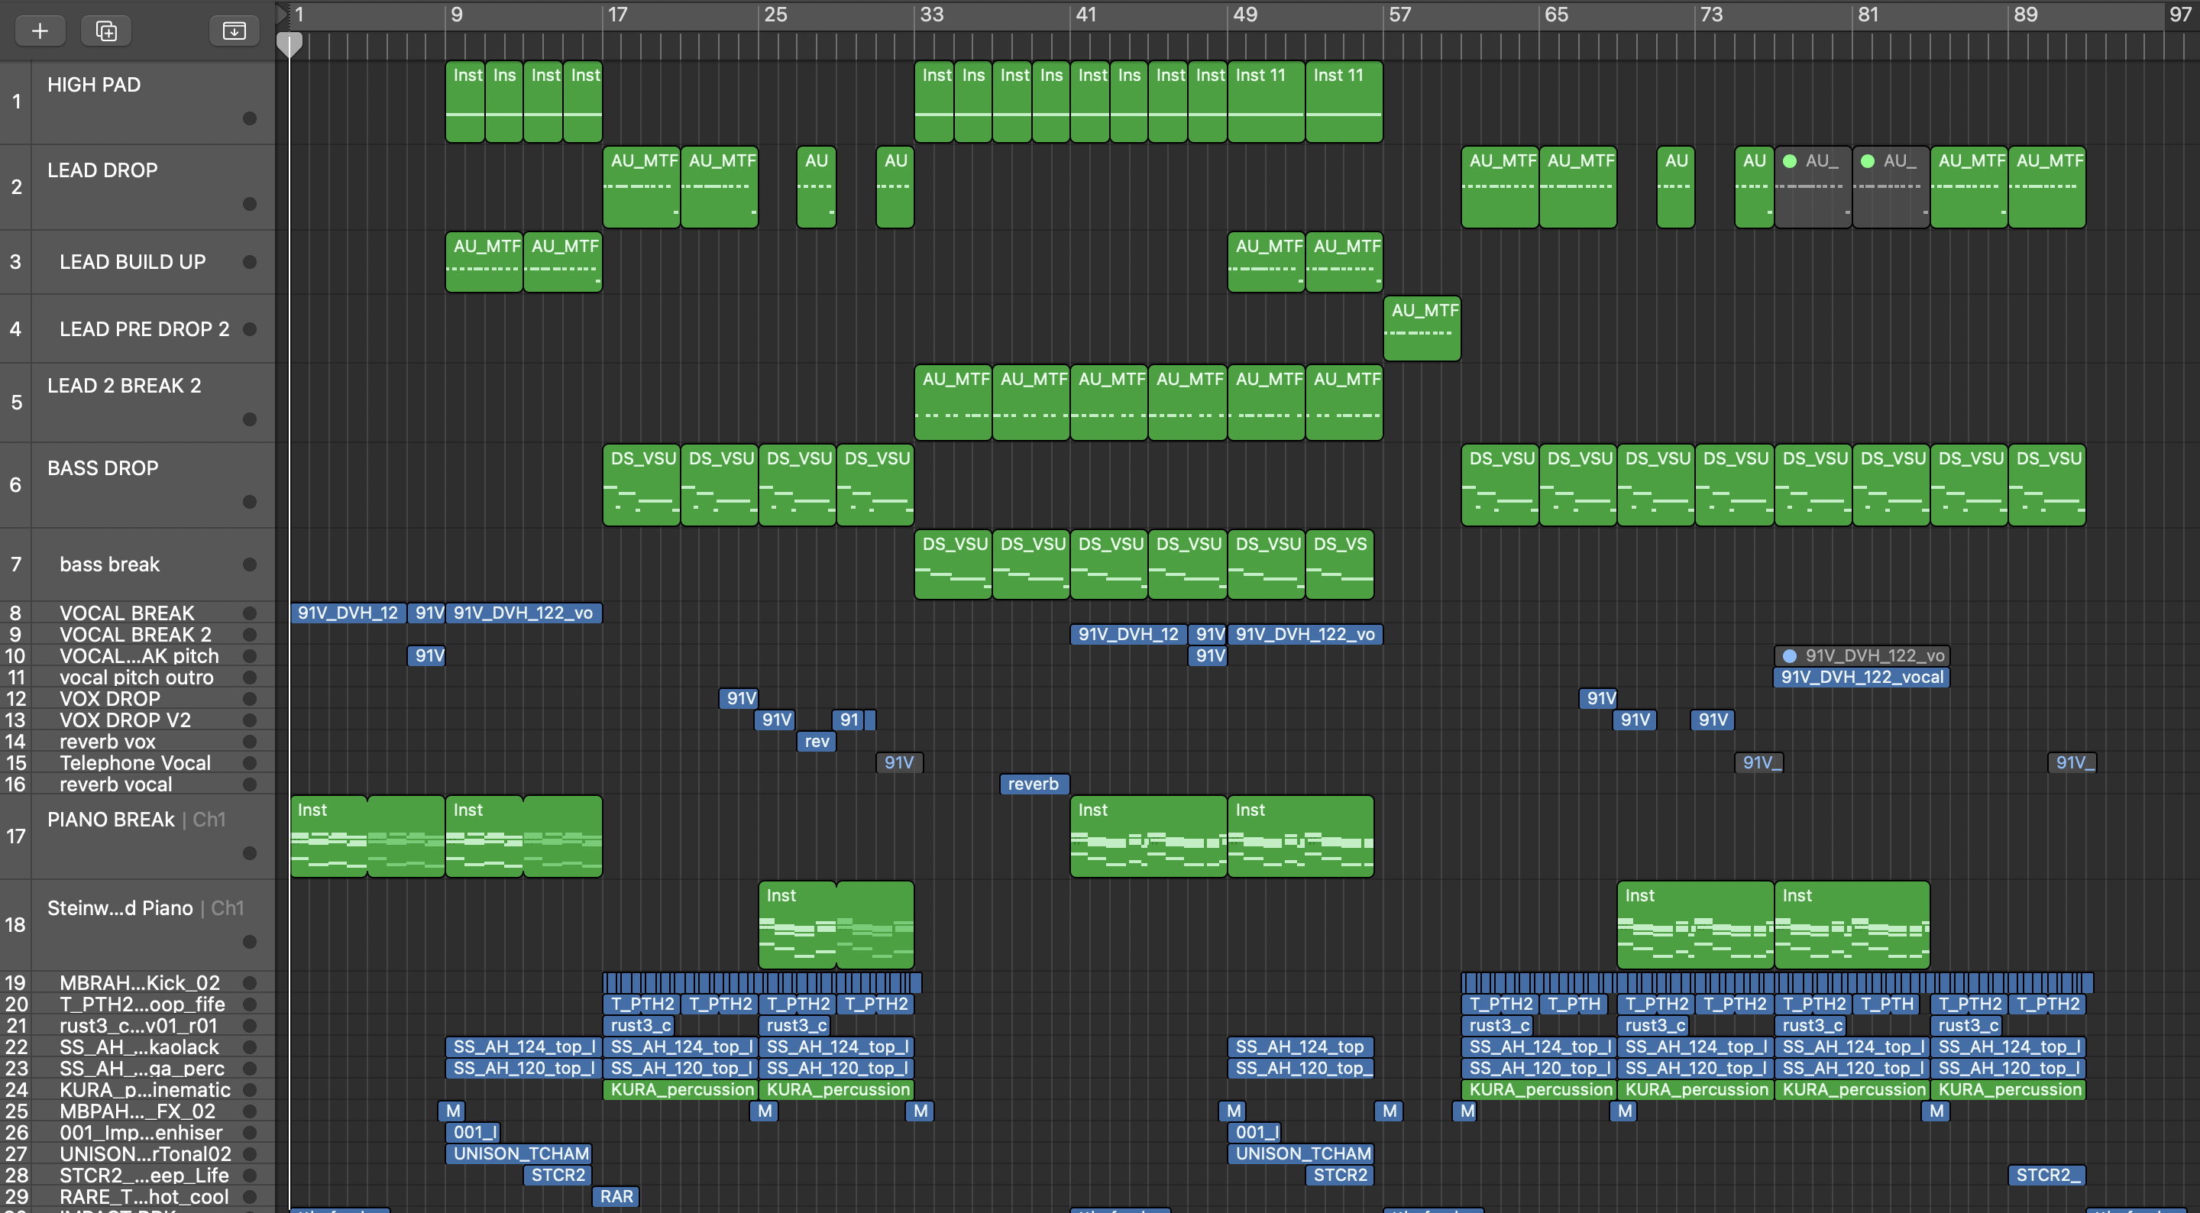Select the muted 91V_DVH_122_vo region with blue dot

coord(1862,655)
